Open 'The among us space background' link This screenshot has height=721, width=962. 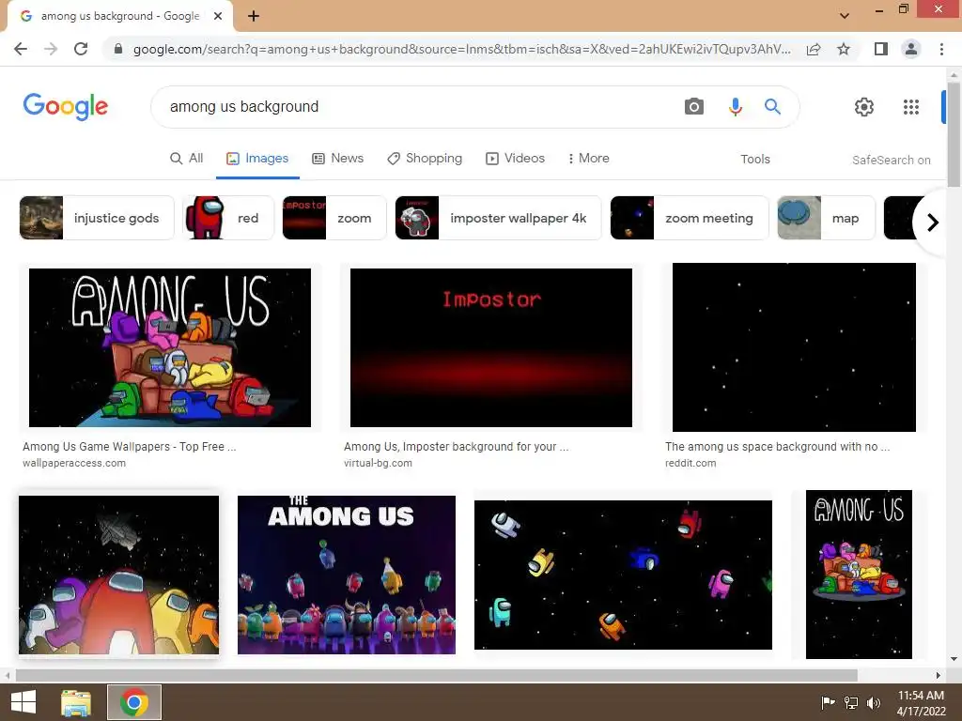[777, 446]
